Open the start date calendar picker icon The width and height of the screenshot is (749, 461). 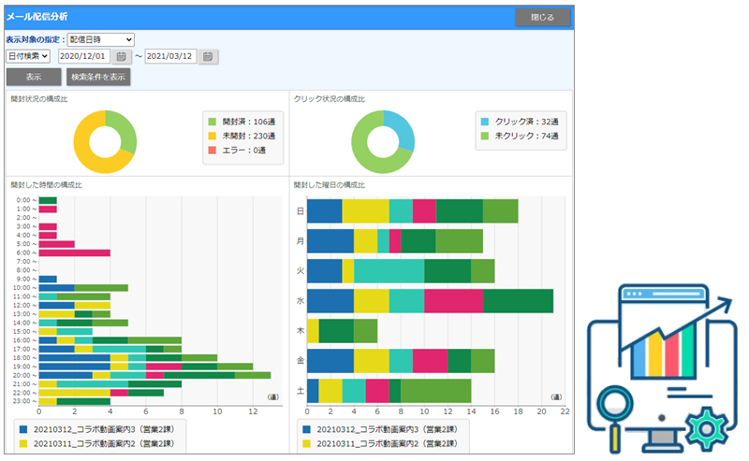tap(122, 56)
